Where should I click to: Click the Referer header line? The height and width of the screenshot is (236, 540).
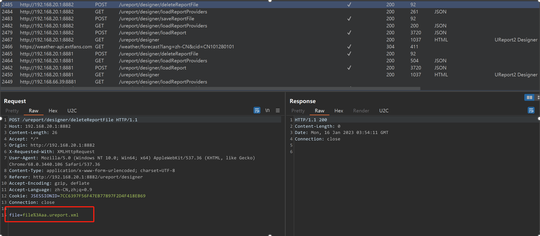tap(76, 177)
